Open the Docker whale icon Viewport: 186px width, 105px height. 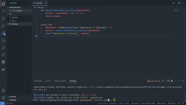(3, 69)
